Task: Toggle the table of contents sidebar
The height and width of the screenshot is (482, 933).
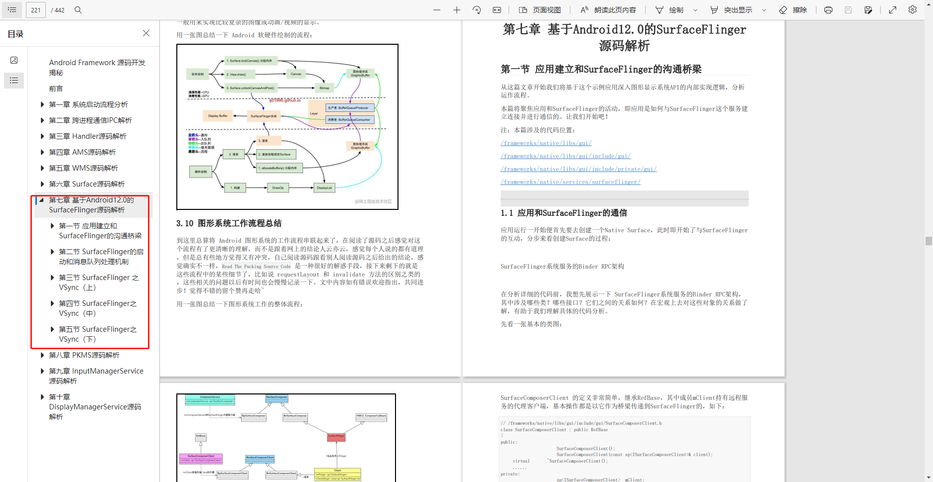Action: (x=11, y=9)
